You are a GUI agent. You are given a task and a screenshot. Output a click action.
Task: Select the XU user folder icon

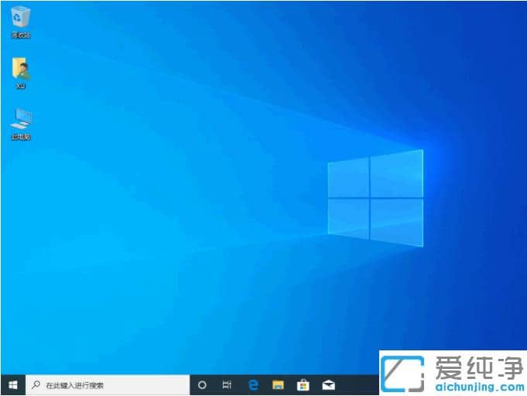[21, 68]
